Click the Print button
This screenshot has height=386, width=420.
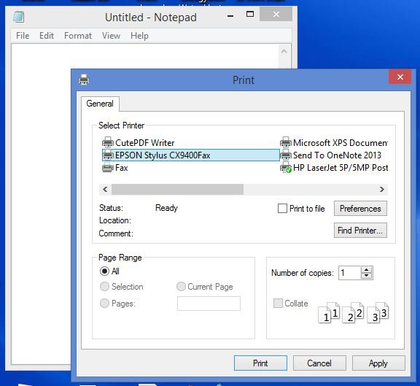pyautogui.click(x=260, y=363)
